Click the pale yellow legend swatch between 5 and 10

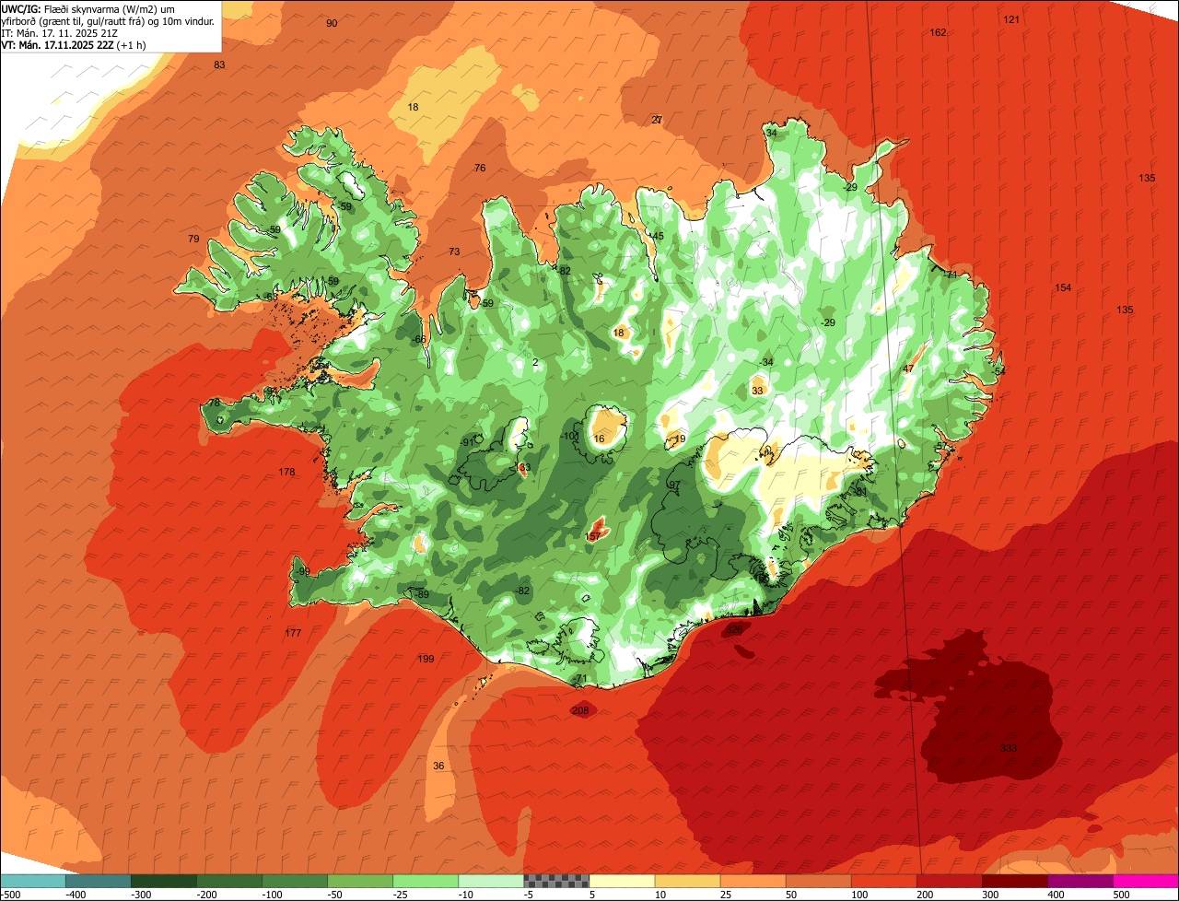tap(622, 881)
